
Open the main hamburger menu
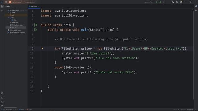click(6, 2)
